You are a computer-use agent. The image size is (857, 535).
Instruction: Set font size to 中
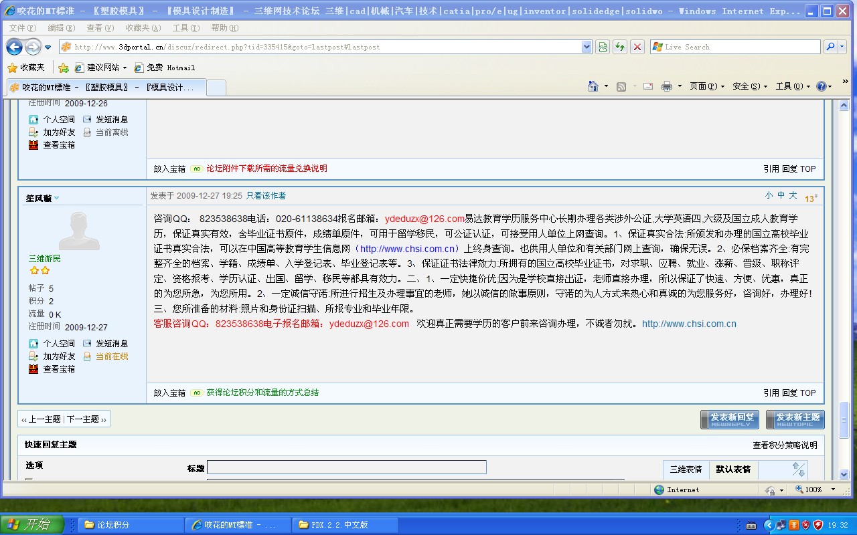coord(781,195)
